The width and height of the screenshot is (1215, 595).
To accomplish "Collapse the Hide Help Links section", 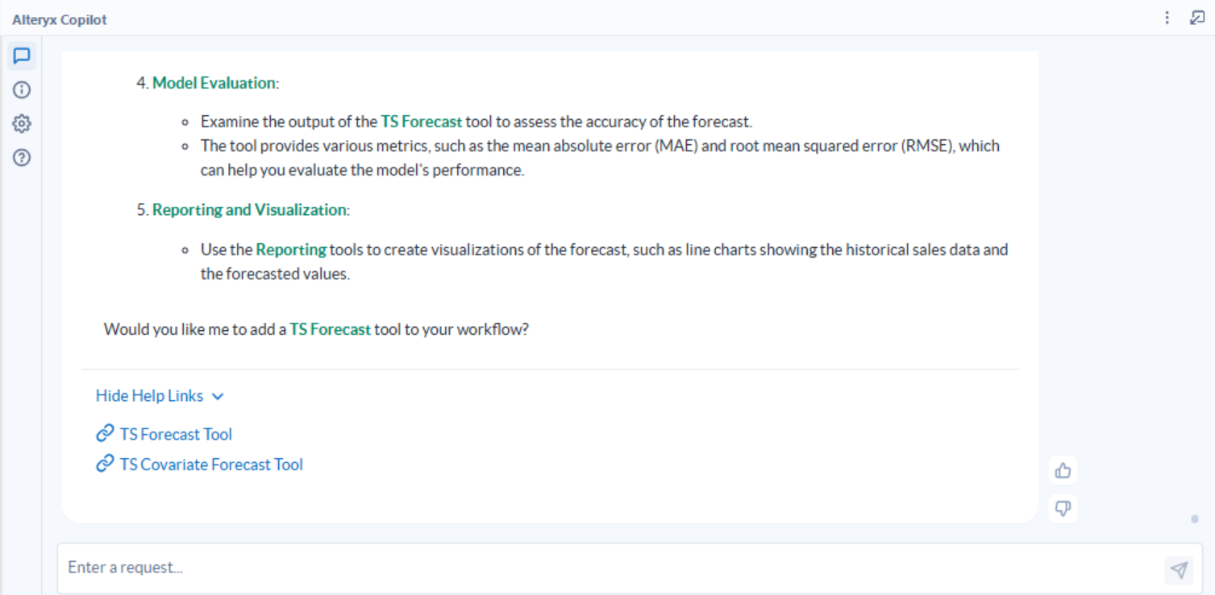I will pyautogui.click(x=149, y=396).
